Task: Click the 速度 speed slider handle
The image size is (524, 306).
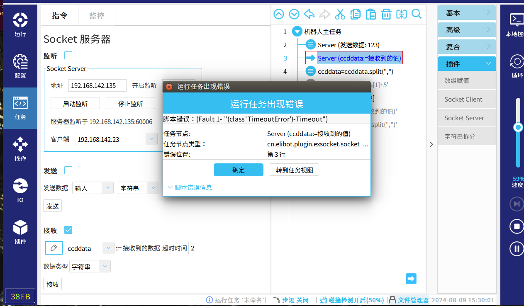Action: [x=518, y=127]
